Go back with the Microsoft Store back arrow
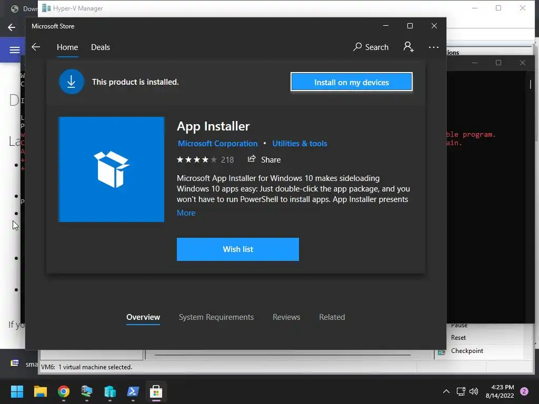The width and height of the screenshot is (539, 404). point(36,47)
